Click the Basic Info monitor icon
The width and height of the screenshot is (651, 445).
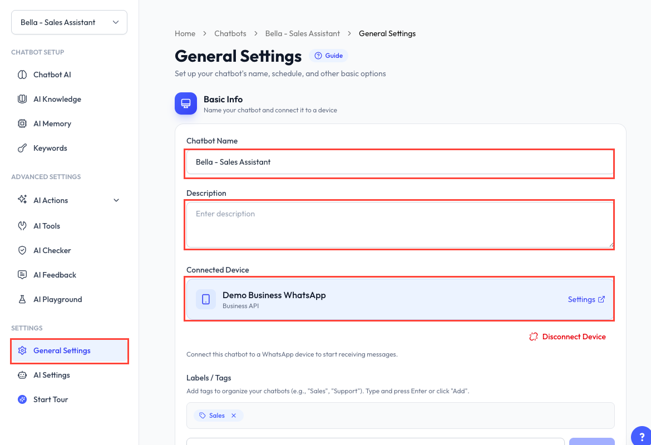(186, 103)
